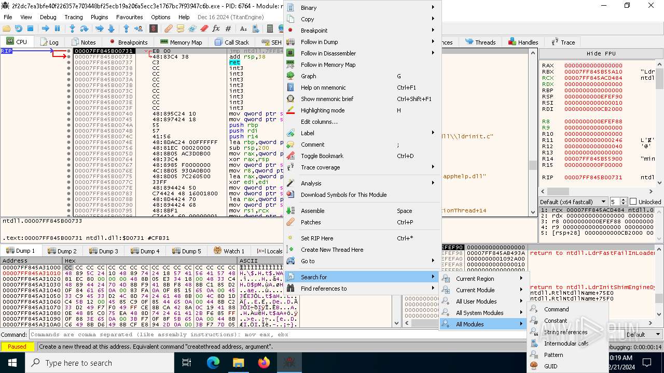
Task: Click the Calculator toolbar icon
Action: (270, 28)
